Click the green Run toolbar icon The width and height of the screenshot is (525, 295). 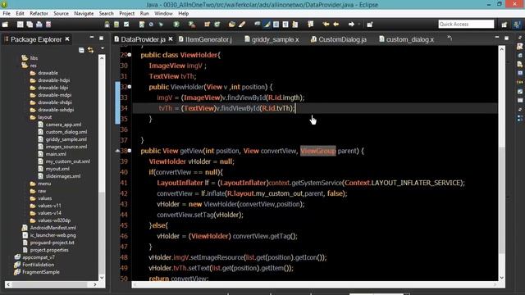click(x=176, y=25)
